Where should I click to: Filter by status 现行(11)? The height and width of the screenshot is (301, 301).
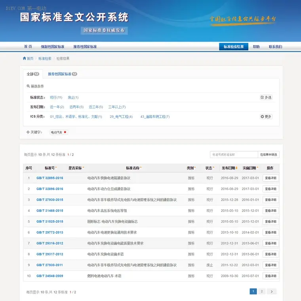56,97
